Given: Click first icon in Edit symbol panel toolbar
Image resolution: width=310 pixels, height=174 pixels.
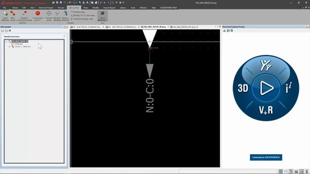Looking at the screenshot, I should (2, 31).
